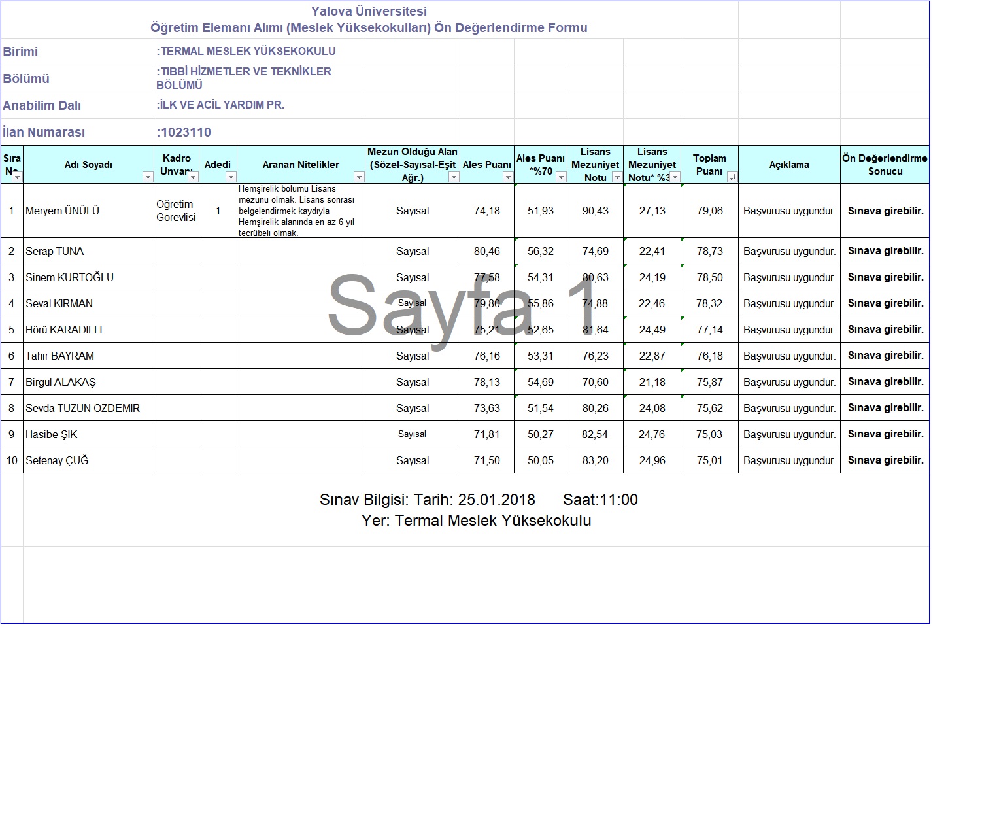The image size is (997, 837).
Task: Select the name cell Tahir BAYRAM
Action: [x=88, y=356]
